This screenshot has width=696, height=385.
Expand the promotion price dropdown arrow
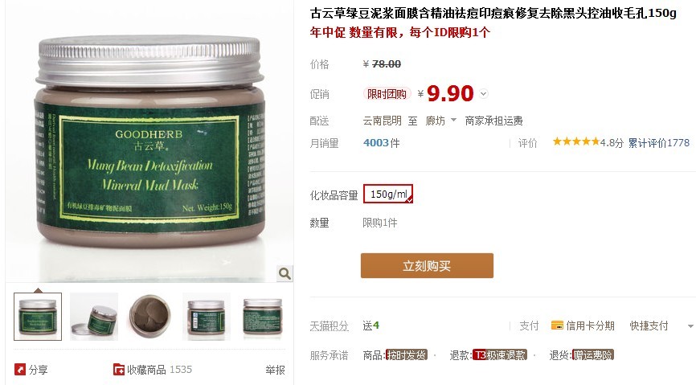484,94
